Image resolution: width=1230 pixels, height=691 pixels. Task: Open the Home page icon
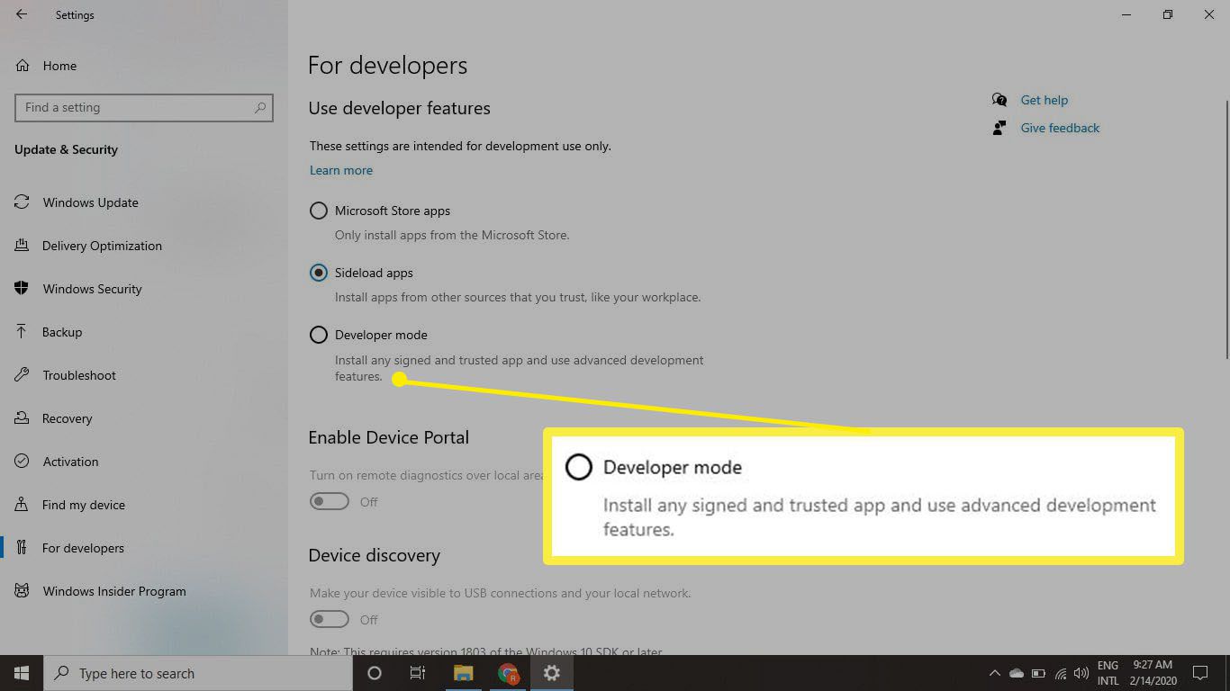coord(23,66)
